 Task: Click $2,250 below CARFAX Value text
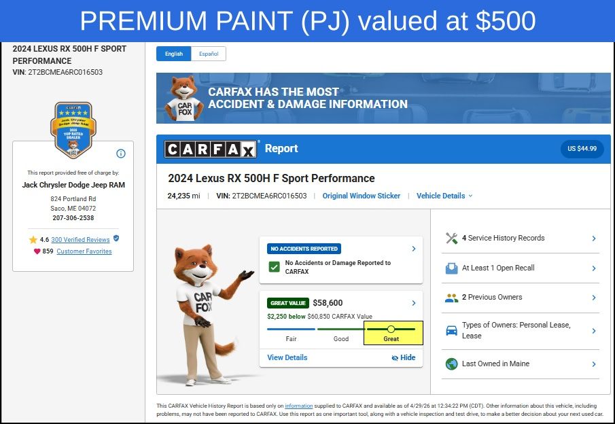[x=319, y=317]
